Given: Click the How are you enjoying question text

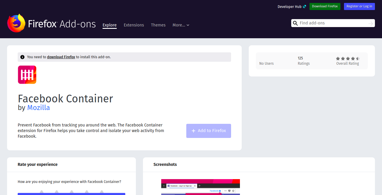Looking at the screenshot, I should pyautogui.click(x=69, y=182).
